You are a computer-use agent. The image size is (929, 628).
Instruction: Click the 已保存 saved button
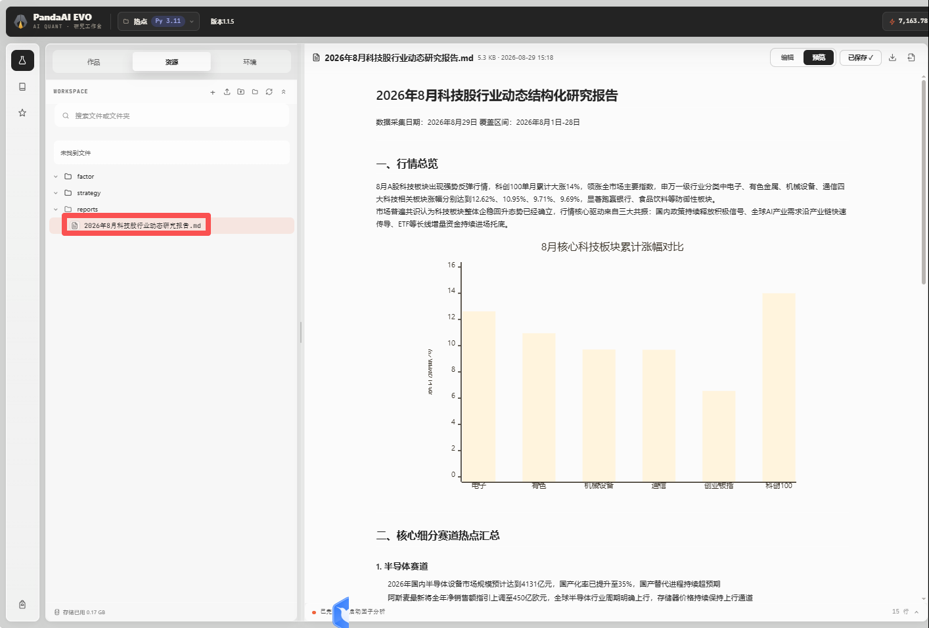(861, 58)
